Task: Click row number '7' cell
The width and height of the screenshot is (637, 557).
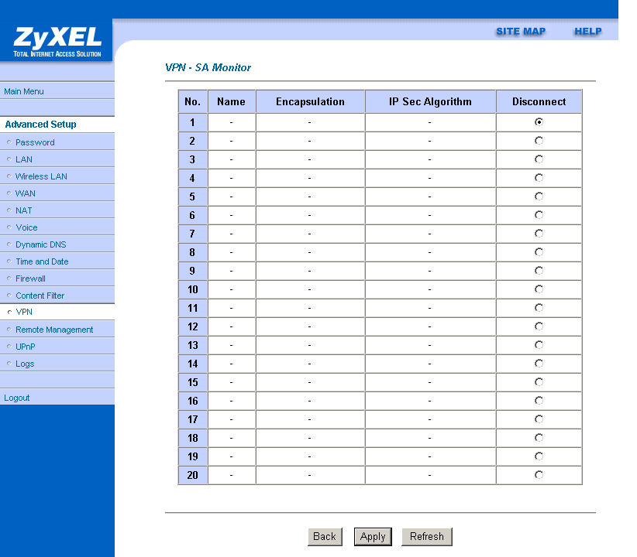Action: click(192, 234)
